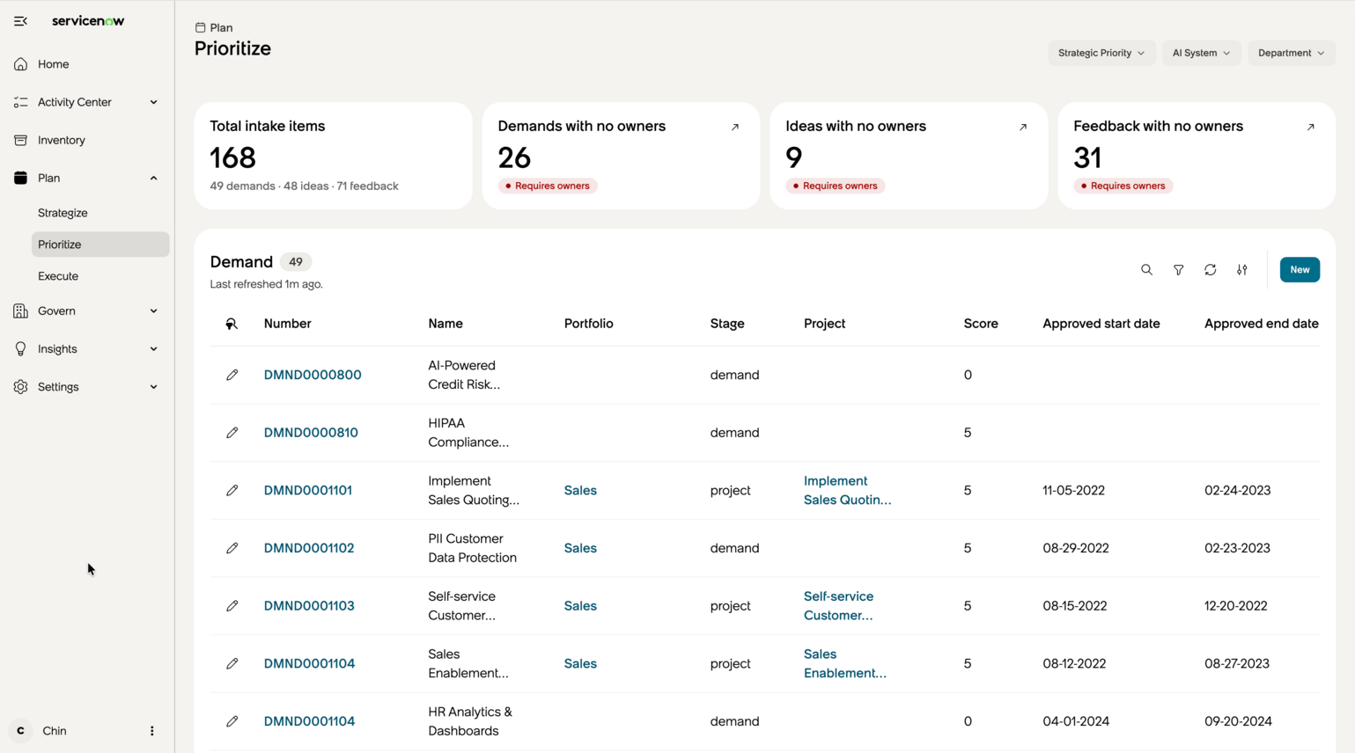
Task: Click the Govern building icon
Action: pos(20,311)
